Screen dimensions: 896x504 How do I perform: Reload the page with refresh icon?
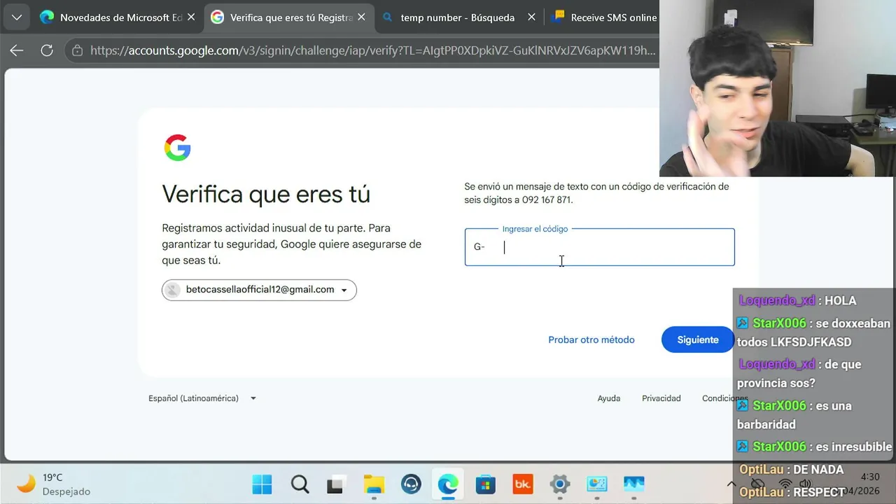pos(47,50)
